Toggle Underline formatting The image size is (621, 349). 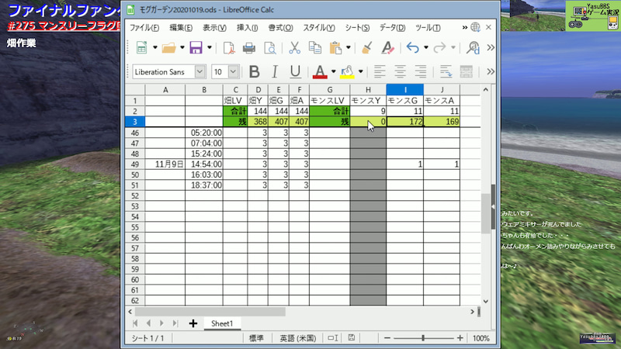[295, 71]
